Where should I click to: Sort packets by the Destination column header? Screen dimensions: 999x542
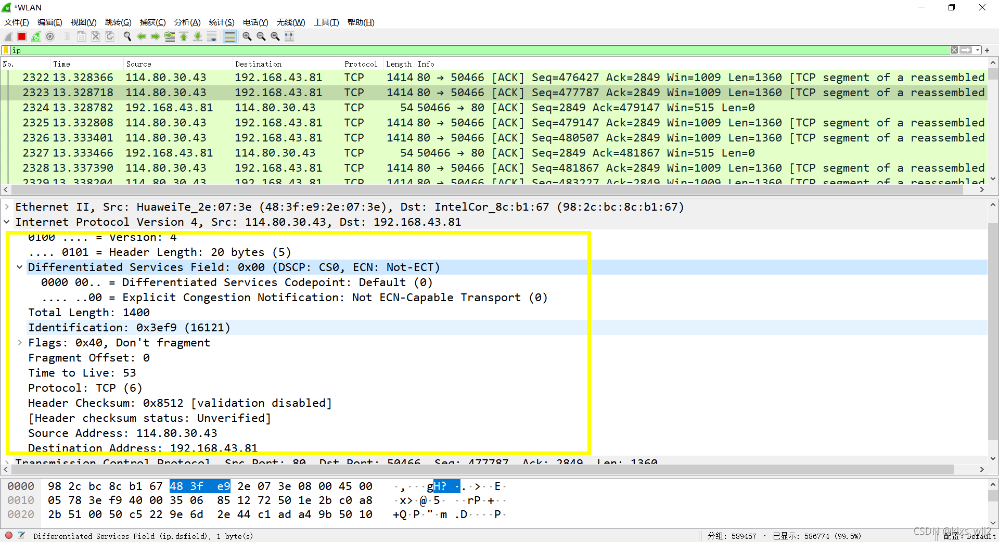coord(287,64)
